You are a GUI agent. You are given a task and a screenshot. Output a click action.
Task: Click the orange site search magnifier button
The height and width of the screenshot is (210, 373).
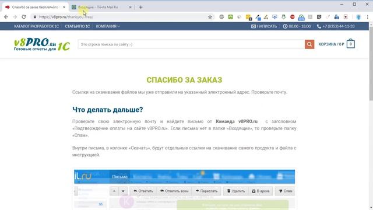point(309,44)
